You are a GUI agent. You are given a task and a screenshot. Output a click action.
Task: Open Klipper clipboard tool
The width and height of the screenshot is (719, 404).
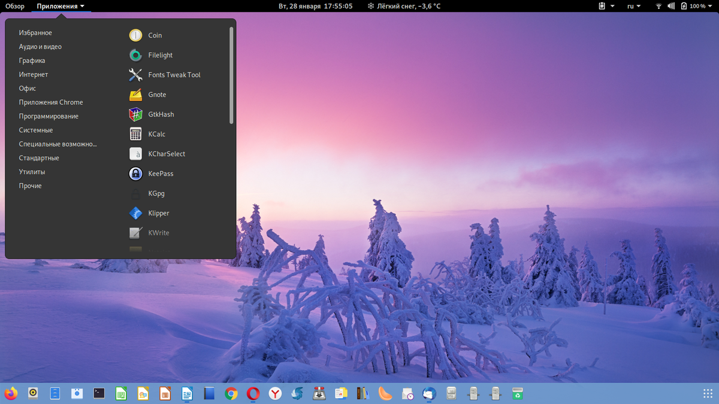(x=136, y=213)
